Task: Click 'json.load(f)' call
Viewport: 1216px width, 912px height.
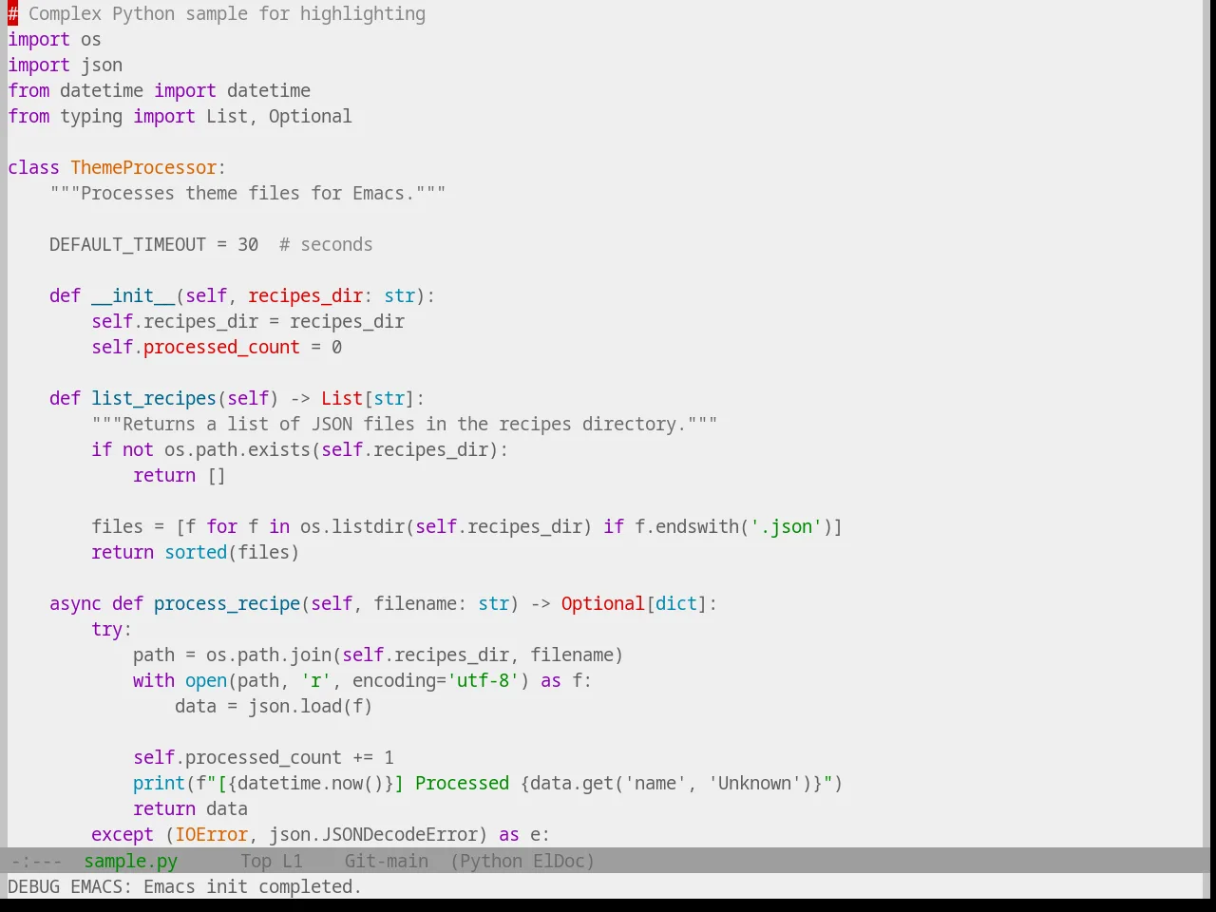Action: [x=310, y=706]
